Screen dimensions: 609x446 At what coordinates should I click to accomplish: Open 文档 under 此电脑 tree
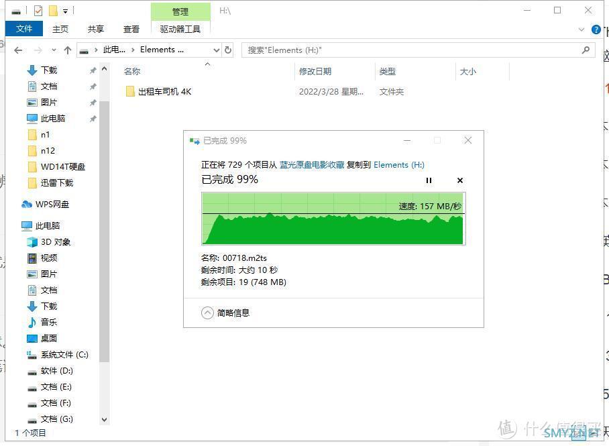tap(49, 290)
